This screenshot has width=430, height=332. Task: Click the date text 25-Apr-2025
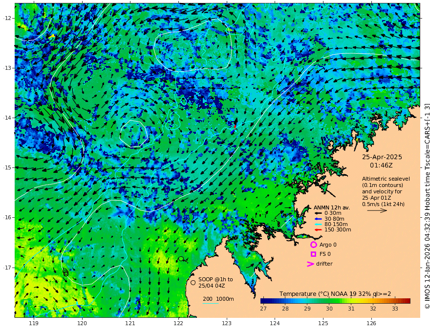tap(382, 157)
